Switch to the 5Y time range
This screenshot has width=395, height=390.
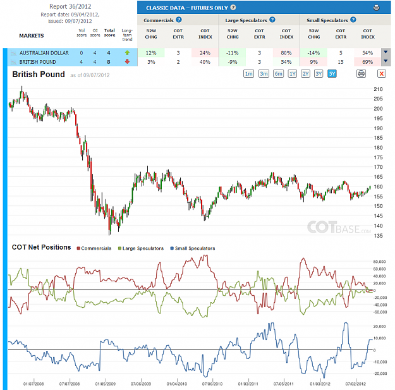tap(332, 74)
